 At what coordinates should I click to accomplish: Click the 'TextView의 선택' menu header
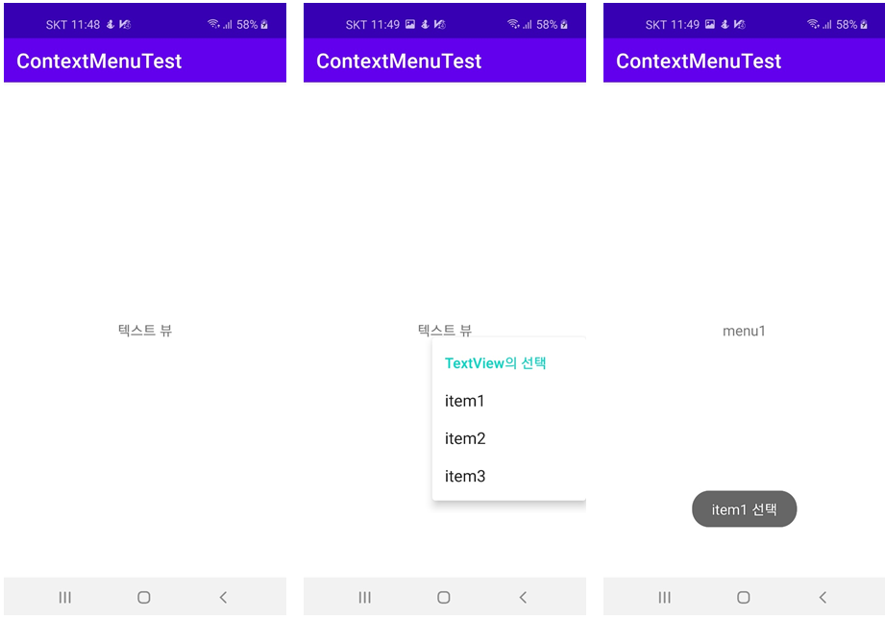pyautogui.click(x=495, y=363)
